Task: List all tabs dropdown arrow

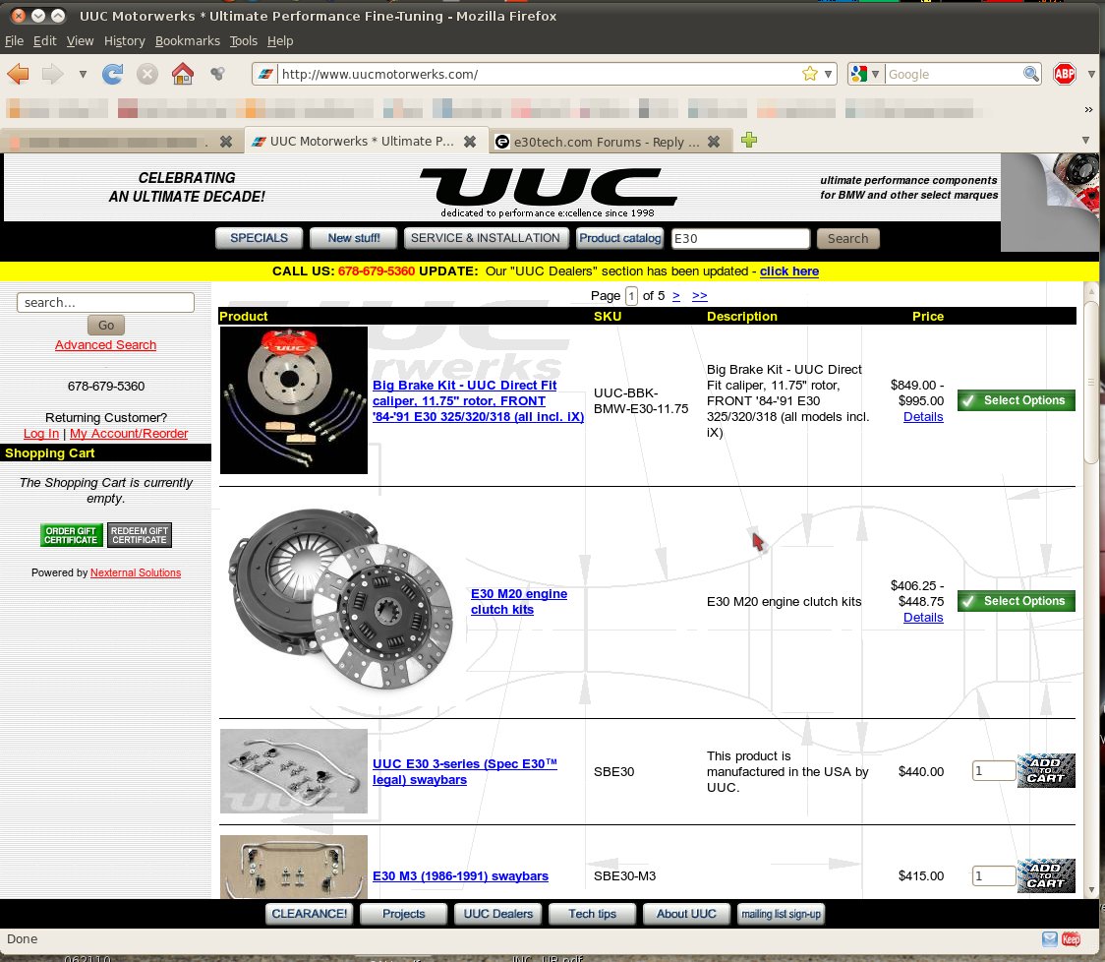Action: point(1085,141)
